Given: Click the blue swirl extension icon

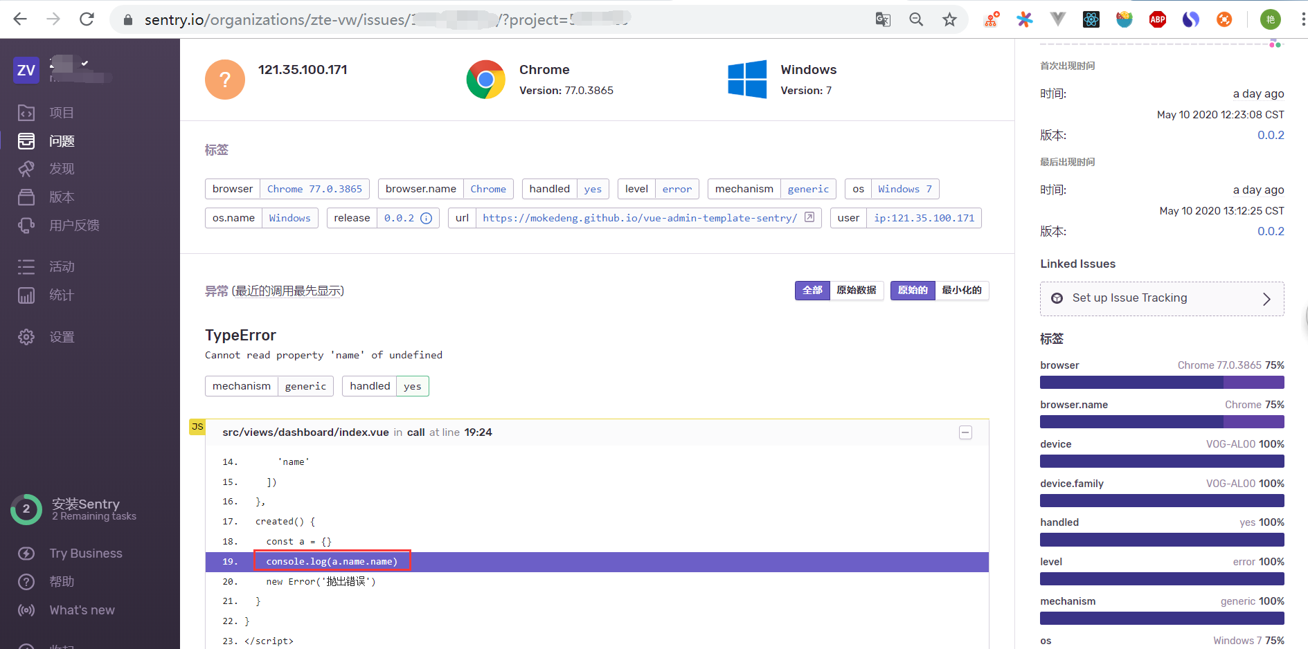Looking at the screenshot, I should pos(1191,19).
